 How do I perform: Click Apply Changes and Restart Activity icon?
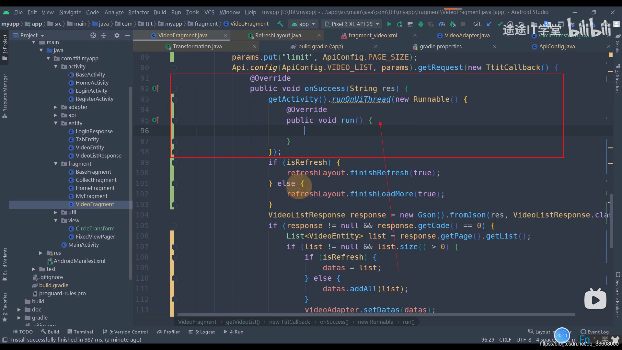click(x=399, y=24)
